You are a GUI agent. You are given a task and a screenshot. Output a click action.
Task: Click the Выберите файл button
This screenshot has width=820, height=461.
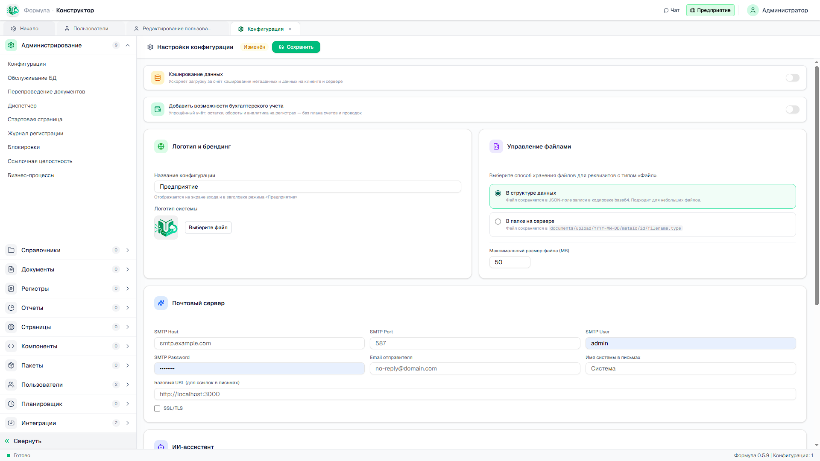208,228
